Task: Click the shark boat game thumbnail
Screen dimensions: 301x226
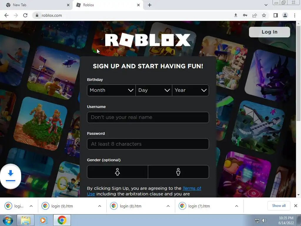Action: tap(258, 127)
